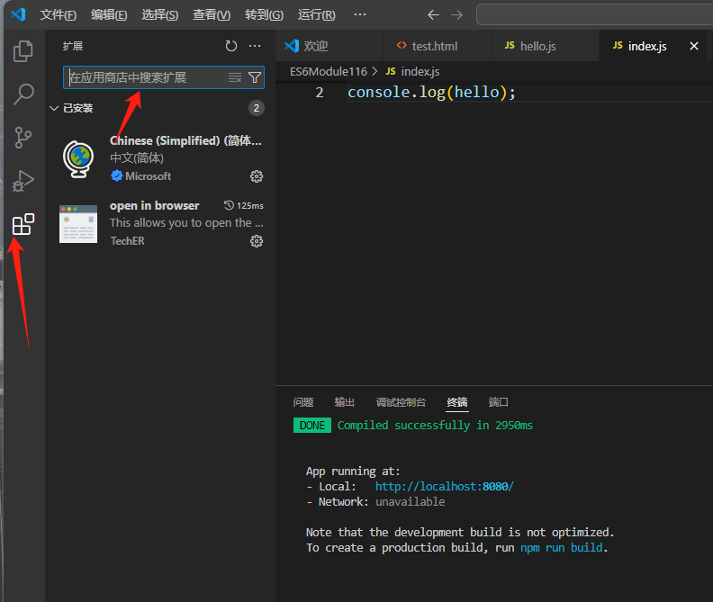Viewport: 713px width, 602px height.
Task: Click 'Compiled successfully in 2950ms' text
Action: (x=435, y=425)
